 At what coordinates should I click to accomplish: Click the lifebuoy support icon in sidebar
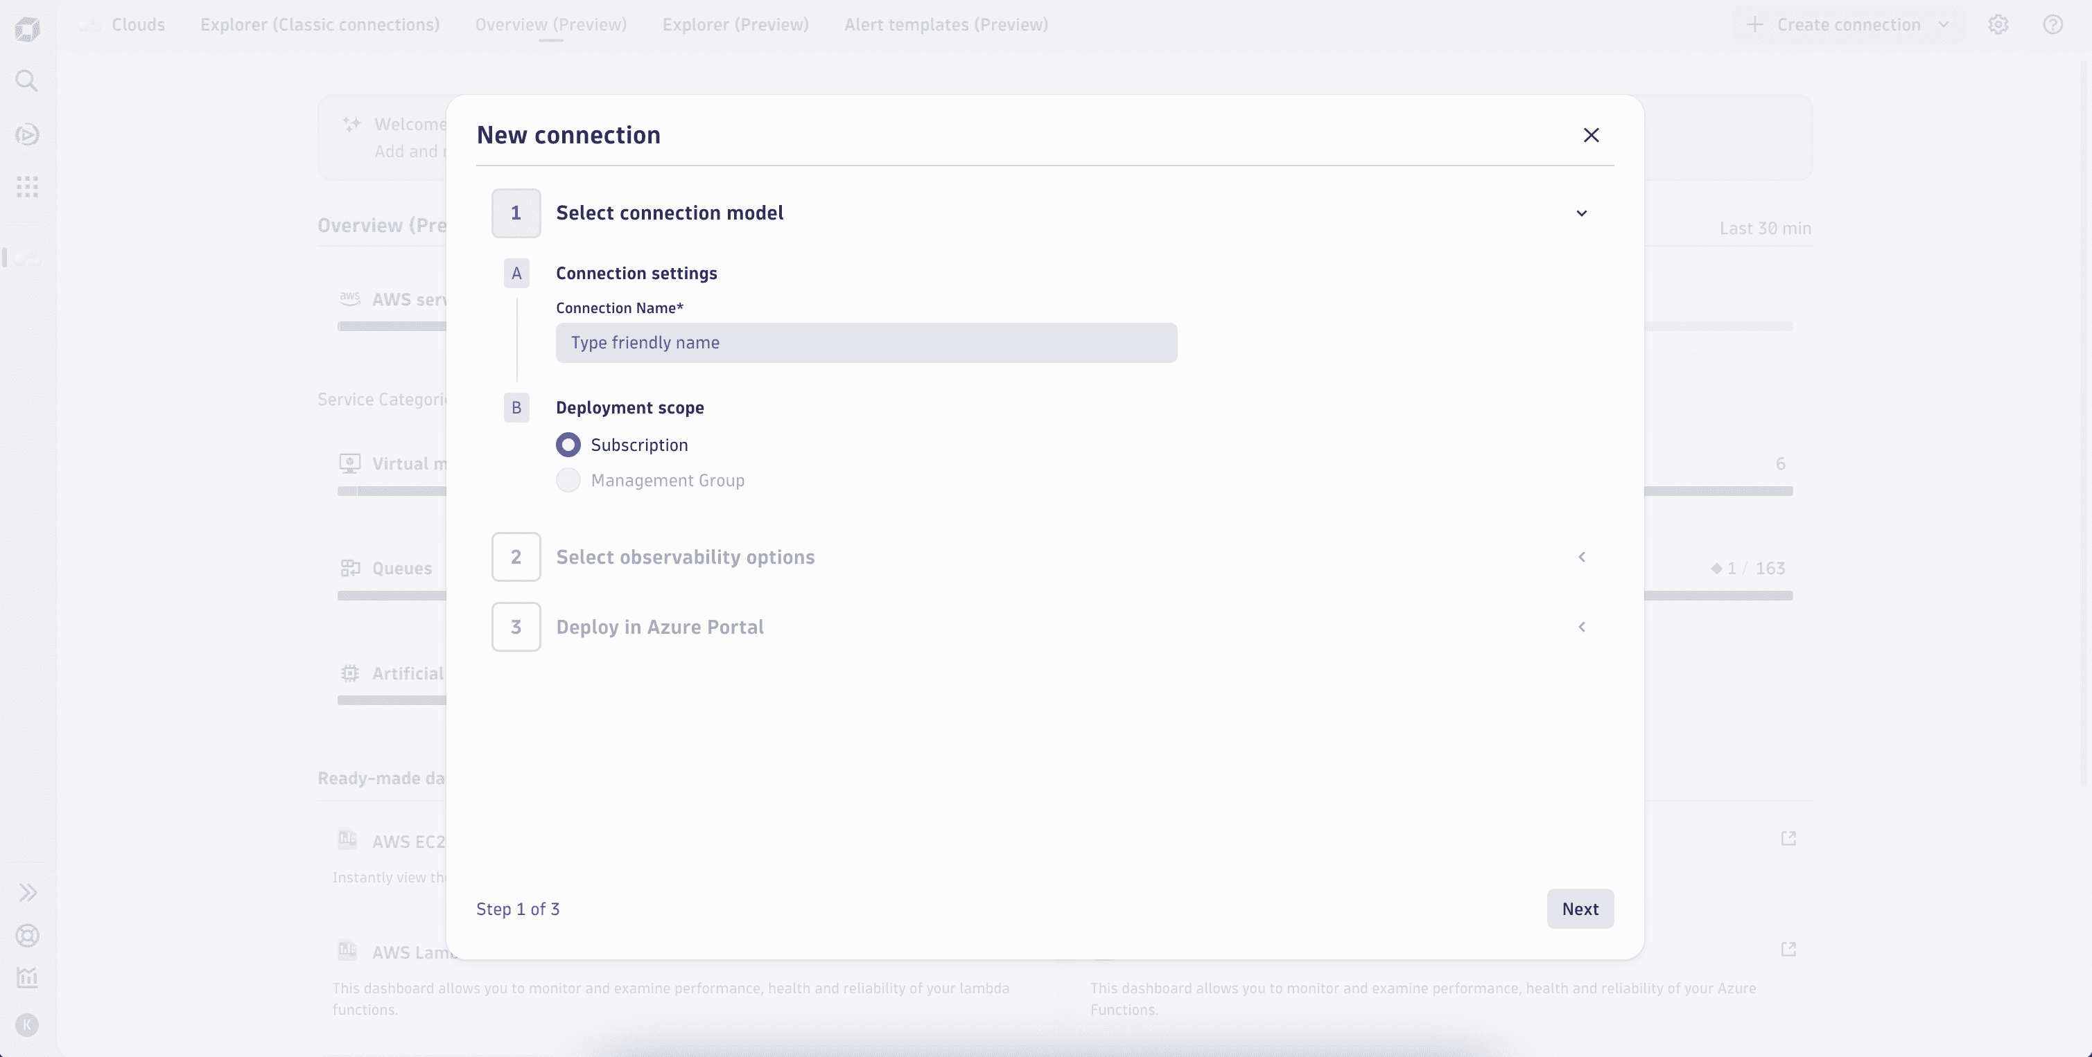tap(27, 936)
